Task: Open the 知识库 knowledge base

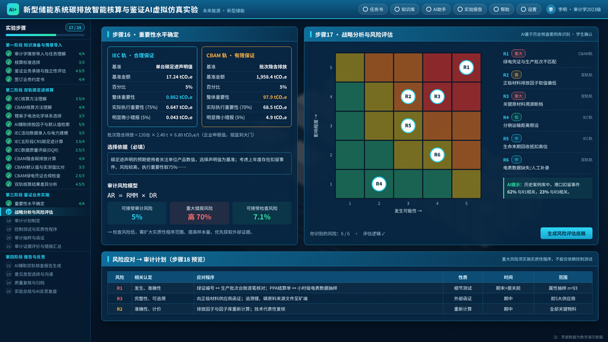Action: (404, 9)
